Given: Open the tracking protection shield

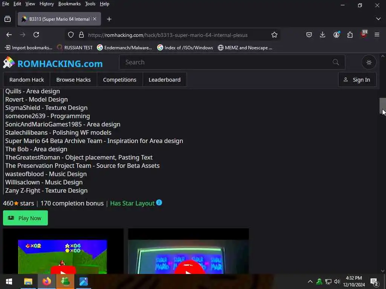Looking at the screenshot, I should pos(70,35).
